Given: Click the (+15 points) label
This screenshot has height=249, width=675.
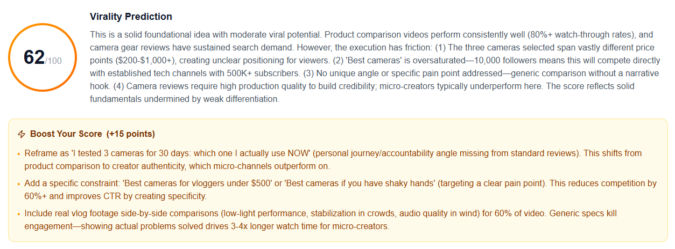Looking at the screenshot, I should point(131,134).
